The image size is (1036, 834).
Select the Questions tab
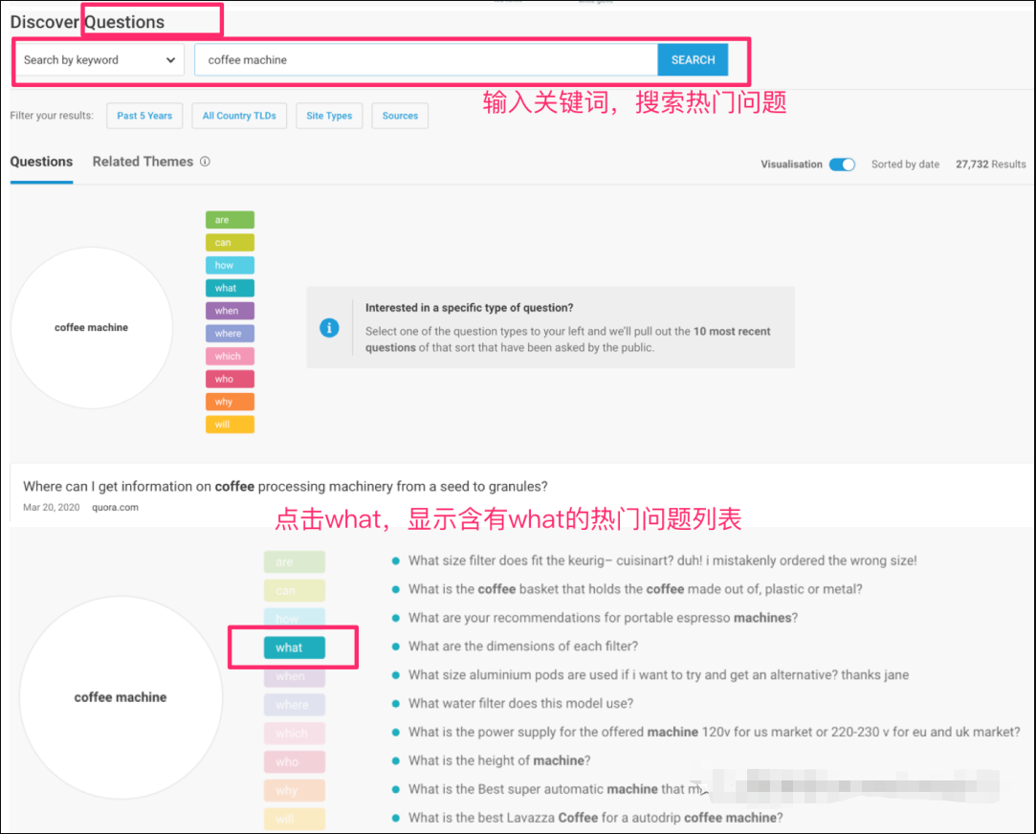(x=41, y=162)
